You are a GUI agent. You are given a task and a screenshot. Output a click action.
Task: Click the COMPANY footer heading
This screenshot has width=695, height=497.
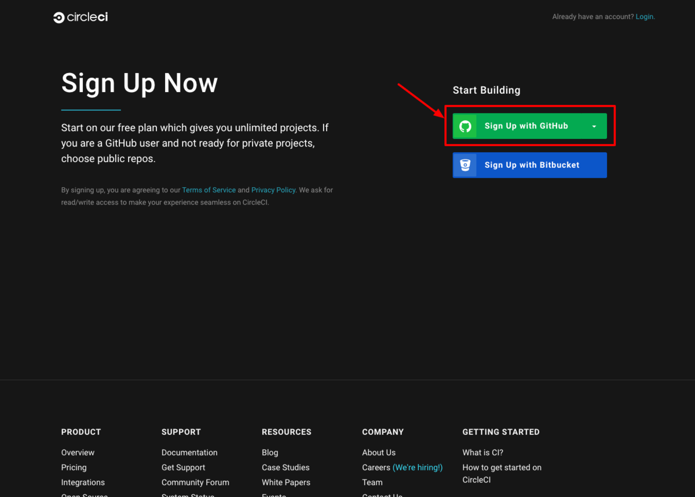point(383,432)
